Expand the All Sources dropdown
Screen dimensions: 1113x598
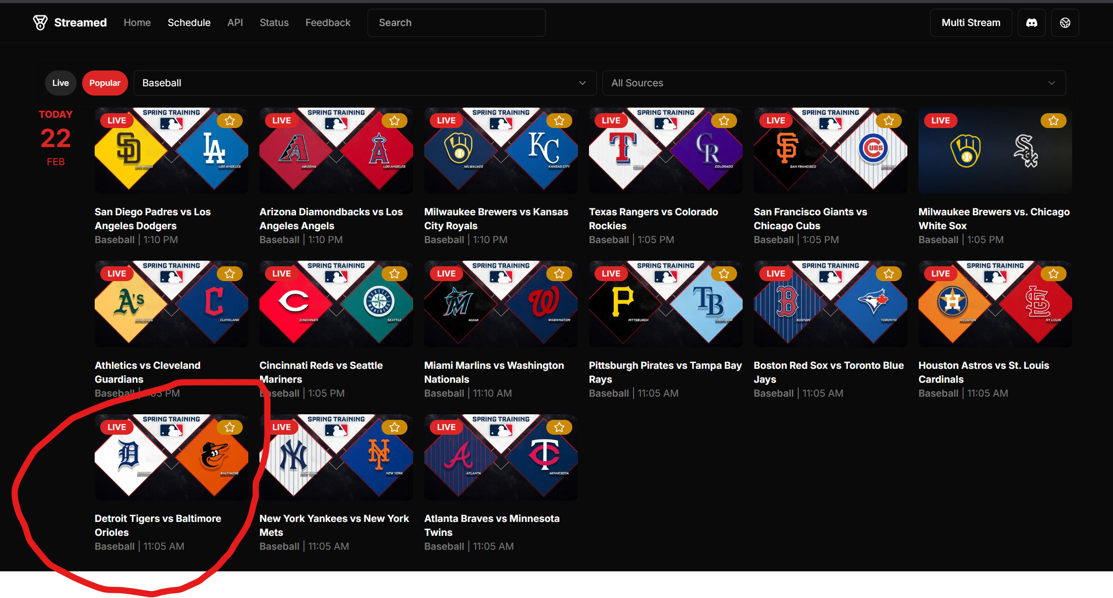(x=834, y=83)
